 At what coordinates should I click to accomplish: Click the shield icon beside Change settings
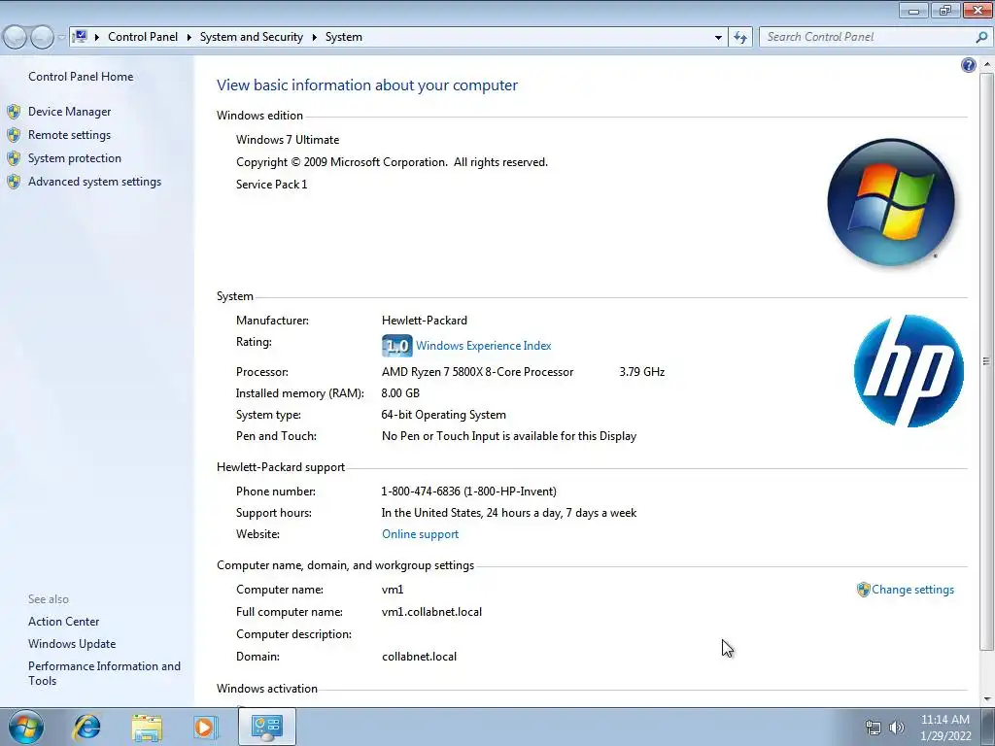click(863, 590)
